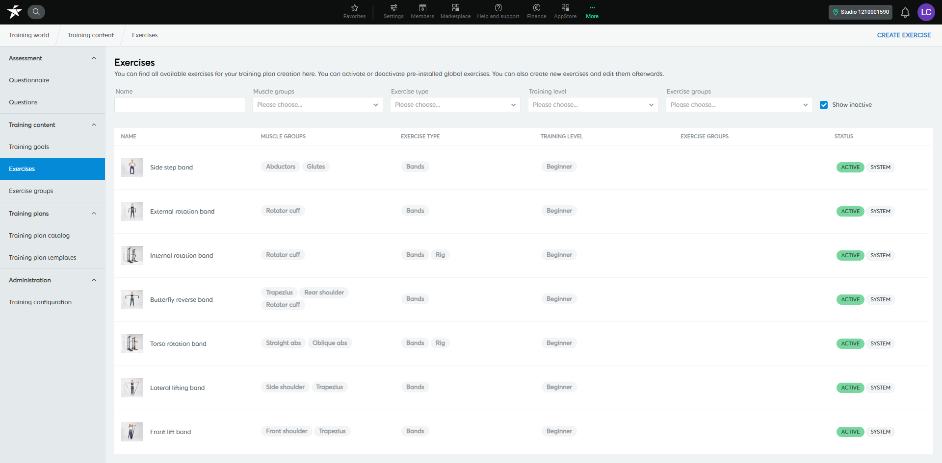Open Exercise groups filter dropdown
The height and width of the screenshot is (463, 942).
pyautogui.click(x=739, y=105)
